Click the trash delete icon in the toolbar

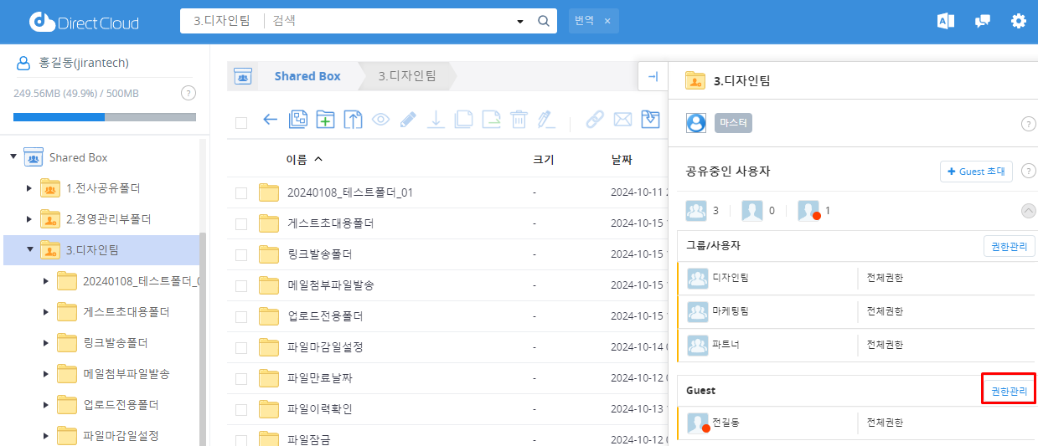tap(519, 120)
